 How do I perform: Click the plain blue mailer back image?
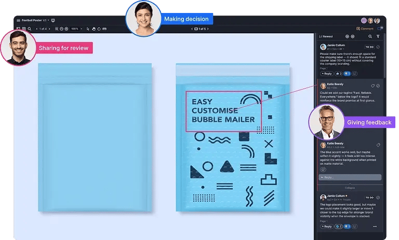coord(95,137)
